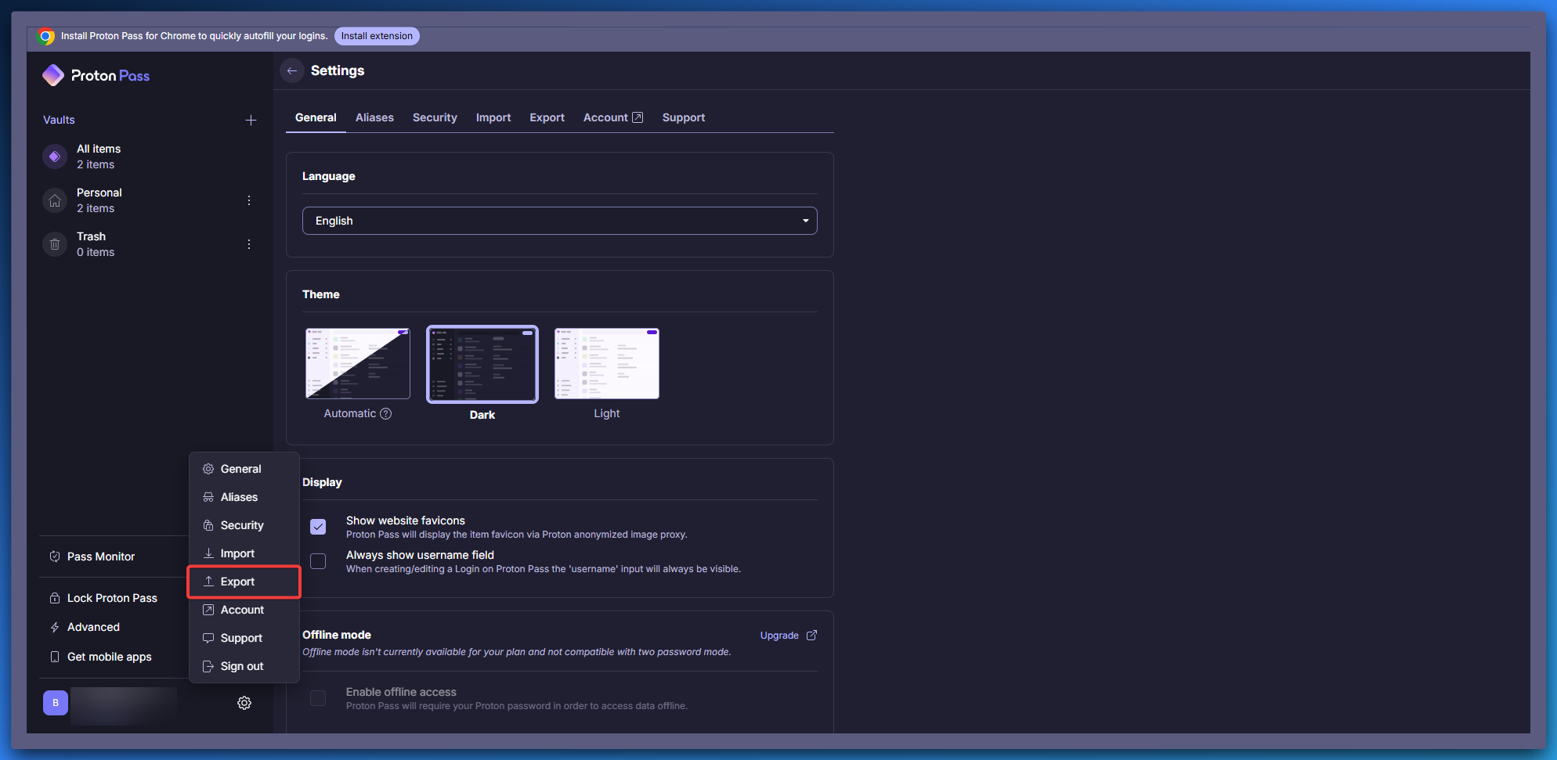This screenshot has width=1557, height=760.
Task: Click the Proton Pass logo
Action: [x=96, y=75]
